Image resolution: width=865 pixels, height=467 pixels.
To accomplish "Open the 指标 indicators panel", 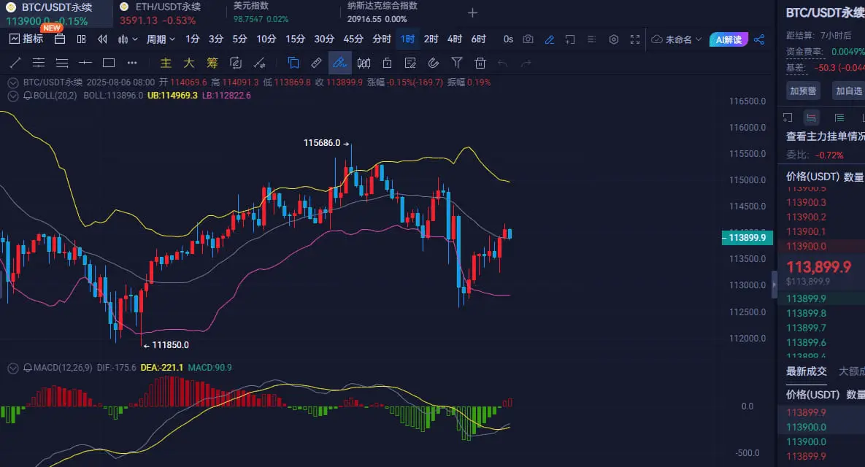I will pyautogui.click(x=26, y=39).
